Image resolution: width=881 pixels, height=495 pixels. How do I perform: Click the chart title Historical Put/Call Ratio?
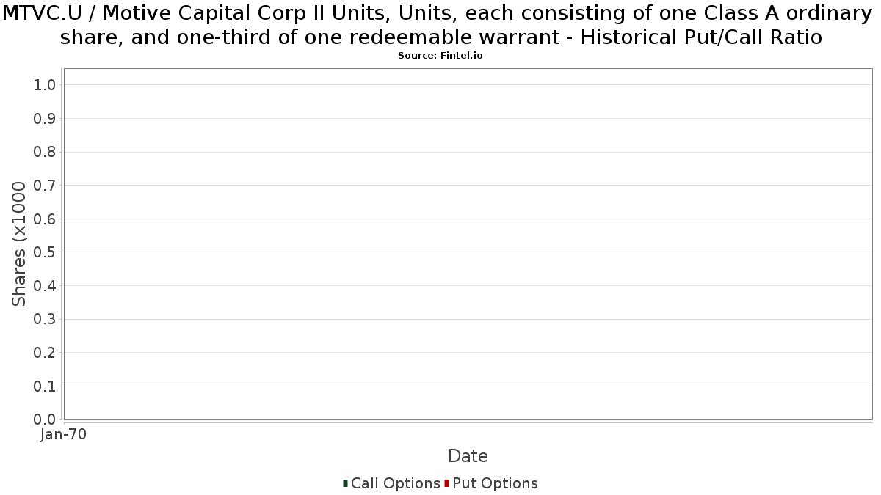pyautogui.click(x=701, y=37)
